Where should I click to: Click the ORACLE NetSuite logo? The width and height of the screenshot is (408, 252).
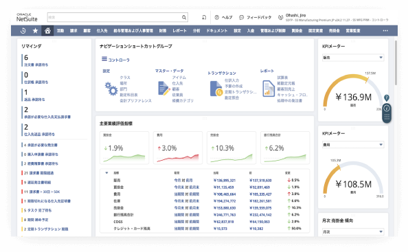pyautogui.click(x=27, y=17)
